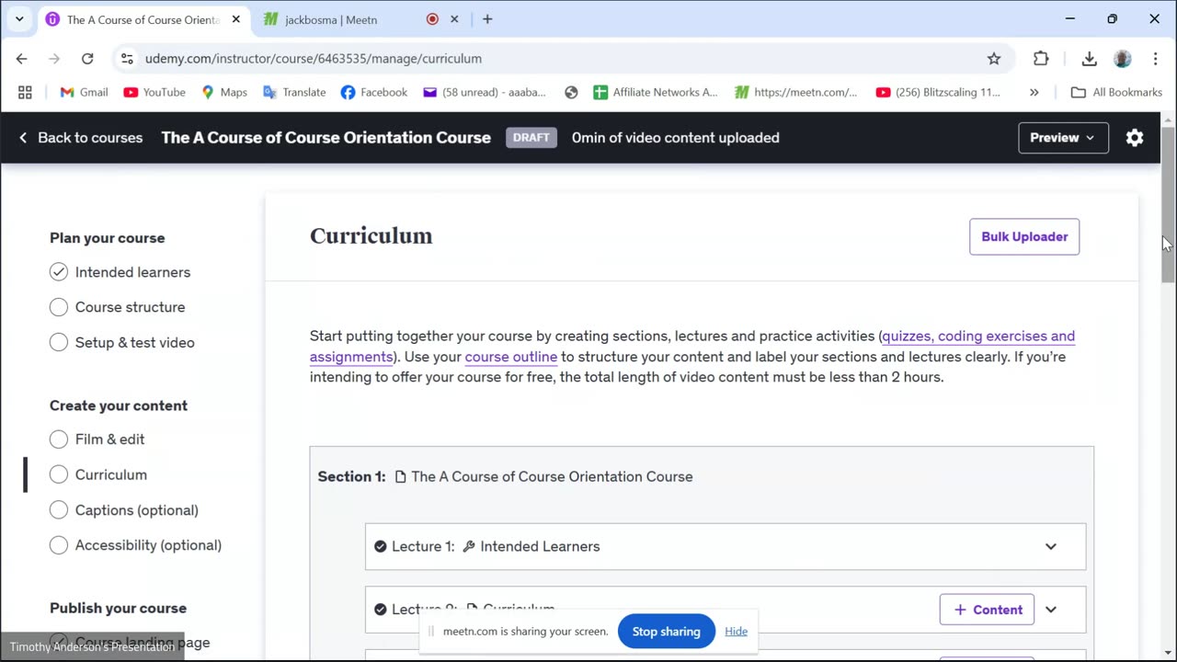Open All Bookmarks folder
The image size is (1177, 662).
pyautogui.click(x=1117, y=92)
